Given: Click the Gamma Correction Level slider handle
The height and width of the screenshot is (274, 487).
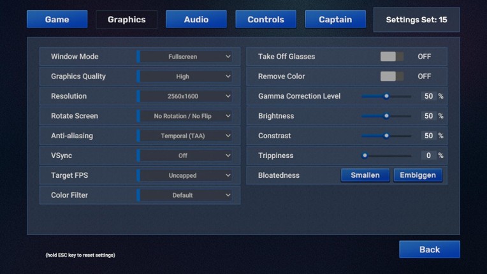Looking at the screenshot, I should pos(386,96).
